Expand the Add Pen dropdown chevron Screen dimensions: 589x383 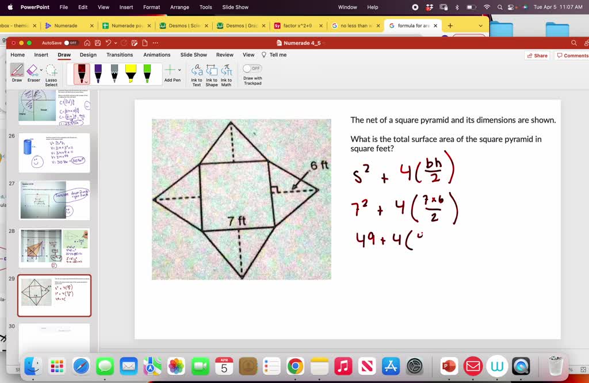click(x=179, y=69)
